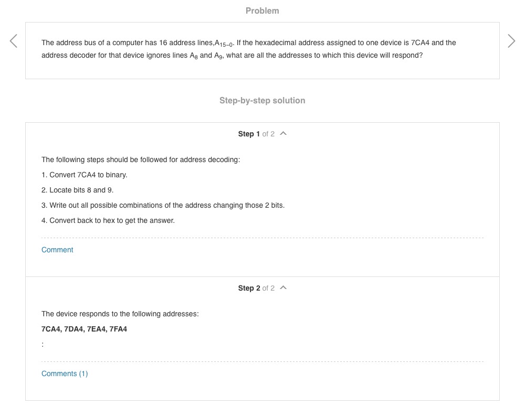Image resolution: width=525 pixels, height=406 pixels.
Task: Click the line about writing all possible combinations
Action: (163, 205)
